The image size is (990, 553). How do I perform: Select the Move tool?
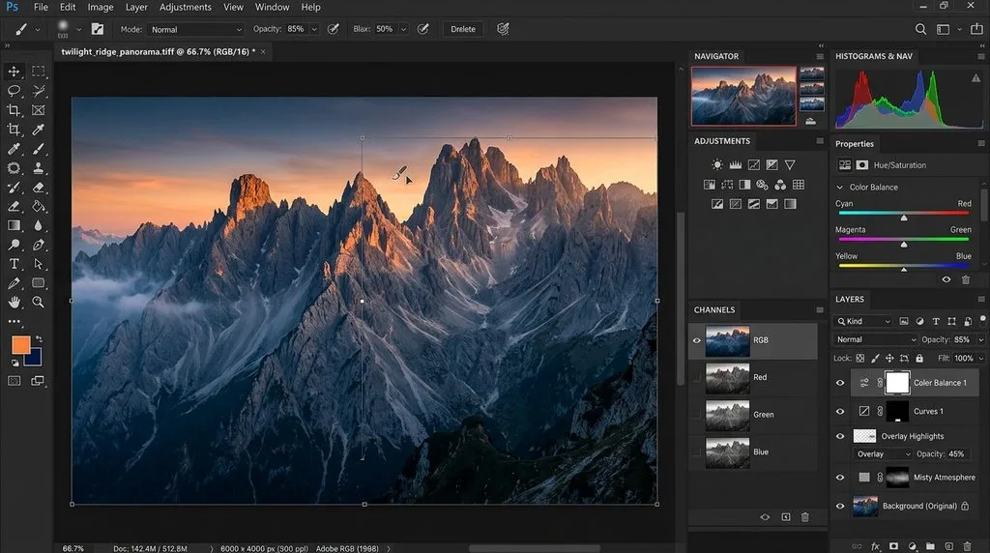point(14,72)
